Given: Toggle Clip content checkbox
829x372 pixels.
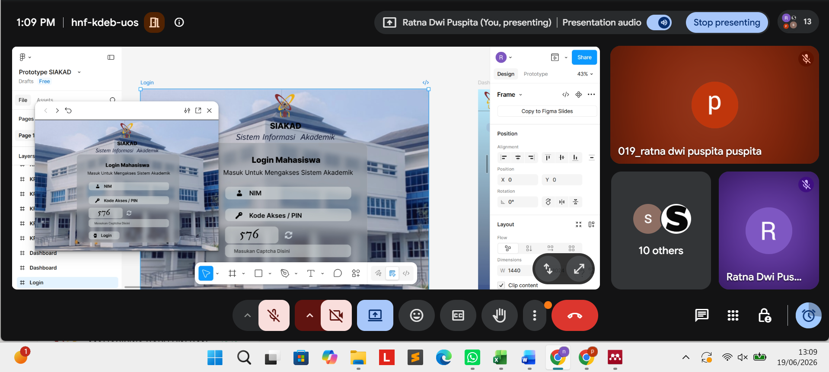Looking at the screenshot, I should pos(501,285).
